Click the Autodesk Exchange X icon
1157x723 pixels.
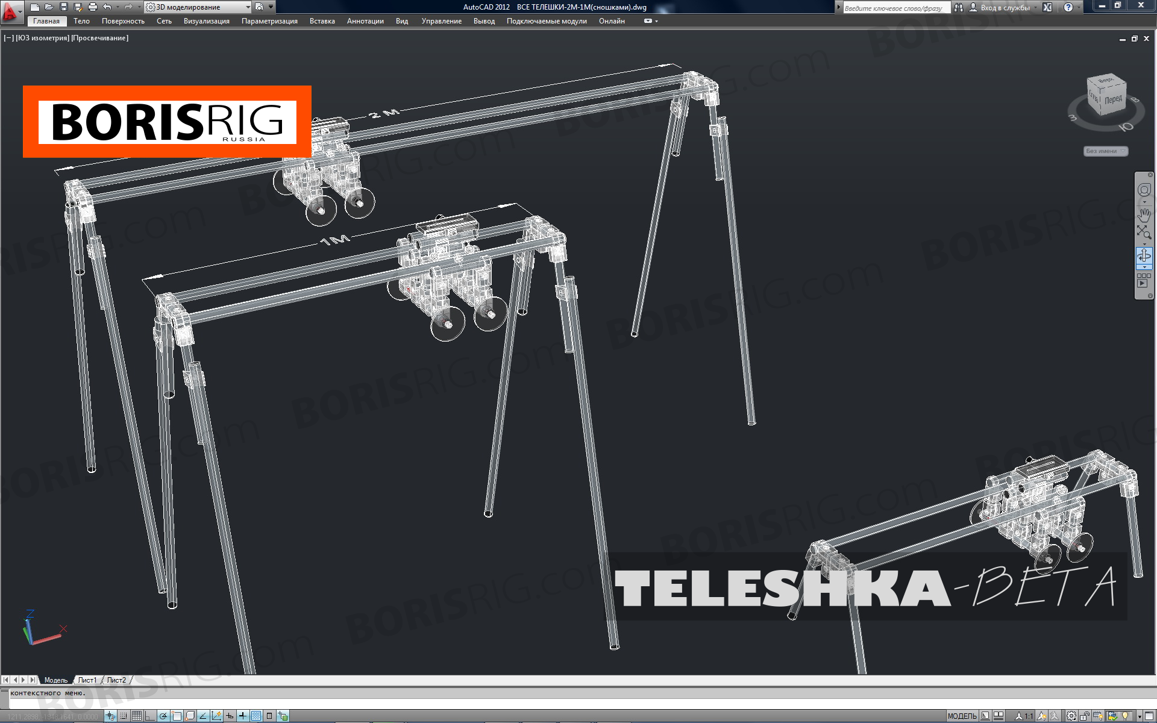click(1047, 7)
